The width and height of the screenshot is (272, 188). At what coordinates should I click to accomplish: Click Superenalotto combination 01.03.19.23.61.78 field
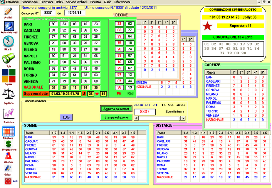[65, 94]
